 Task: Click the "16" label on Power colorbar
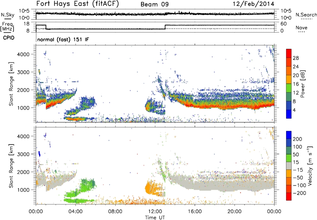(x=296, y=84)
